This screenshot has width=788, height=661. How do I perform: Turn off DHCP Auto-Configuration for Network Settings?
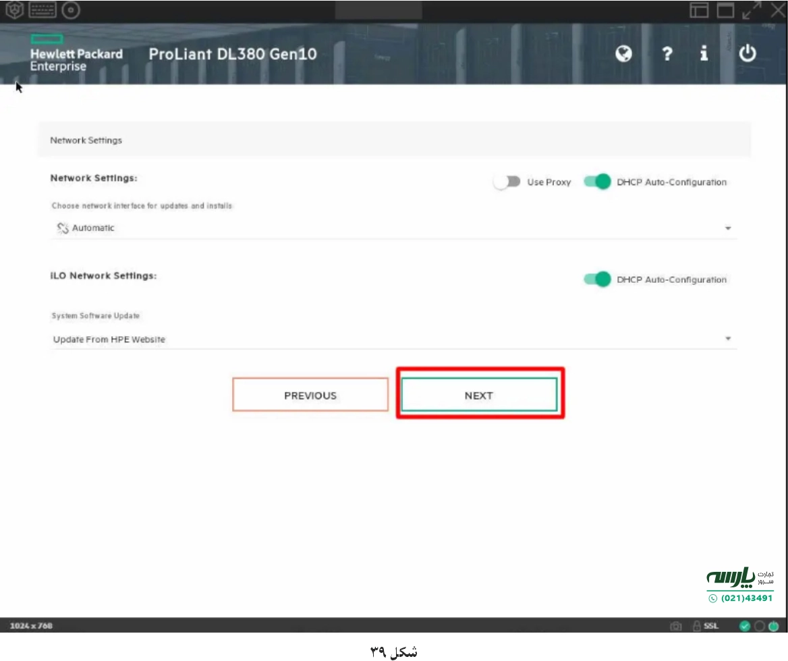coord(598,182)
